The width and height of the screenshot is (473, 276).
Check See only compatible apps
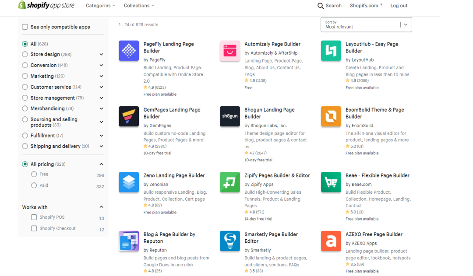click(25, 27)
